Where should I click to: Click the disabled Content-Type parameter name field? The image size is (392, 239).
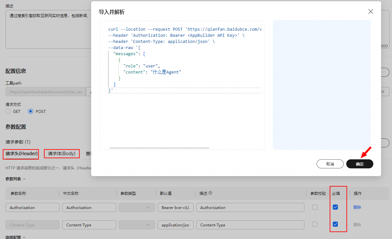tap(33, 225)
